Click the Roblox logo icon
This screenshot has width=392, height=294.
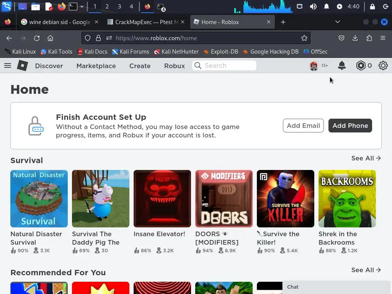[x=22, y=65]
